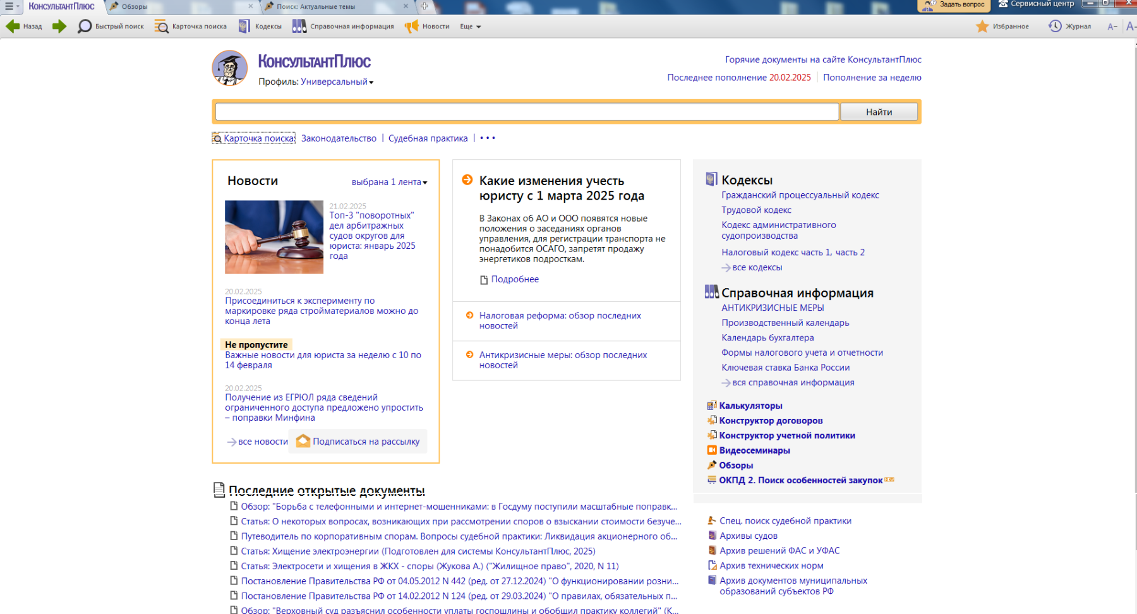Open Codes via toolbar book icon
This screenshot has height=614, width=1137.
click(x=244, y=27)
